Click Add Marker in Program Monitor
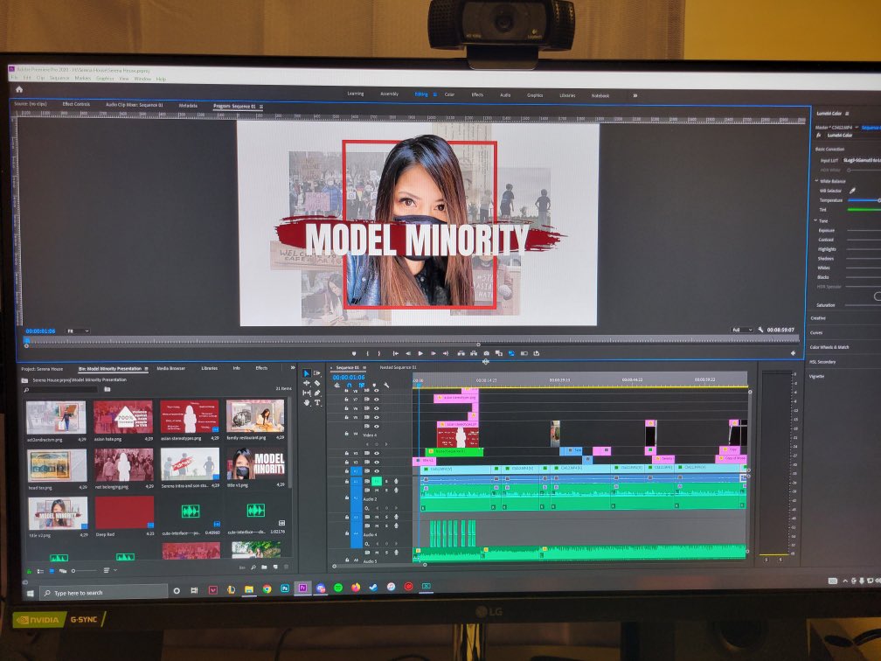This screenshot has width=881, height=661. click(x=354, y=353)
